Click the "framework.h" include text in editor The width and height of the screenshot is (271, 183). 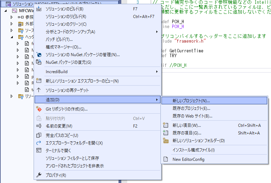pyautogui.click(x=190, y=41)
